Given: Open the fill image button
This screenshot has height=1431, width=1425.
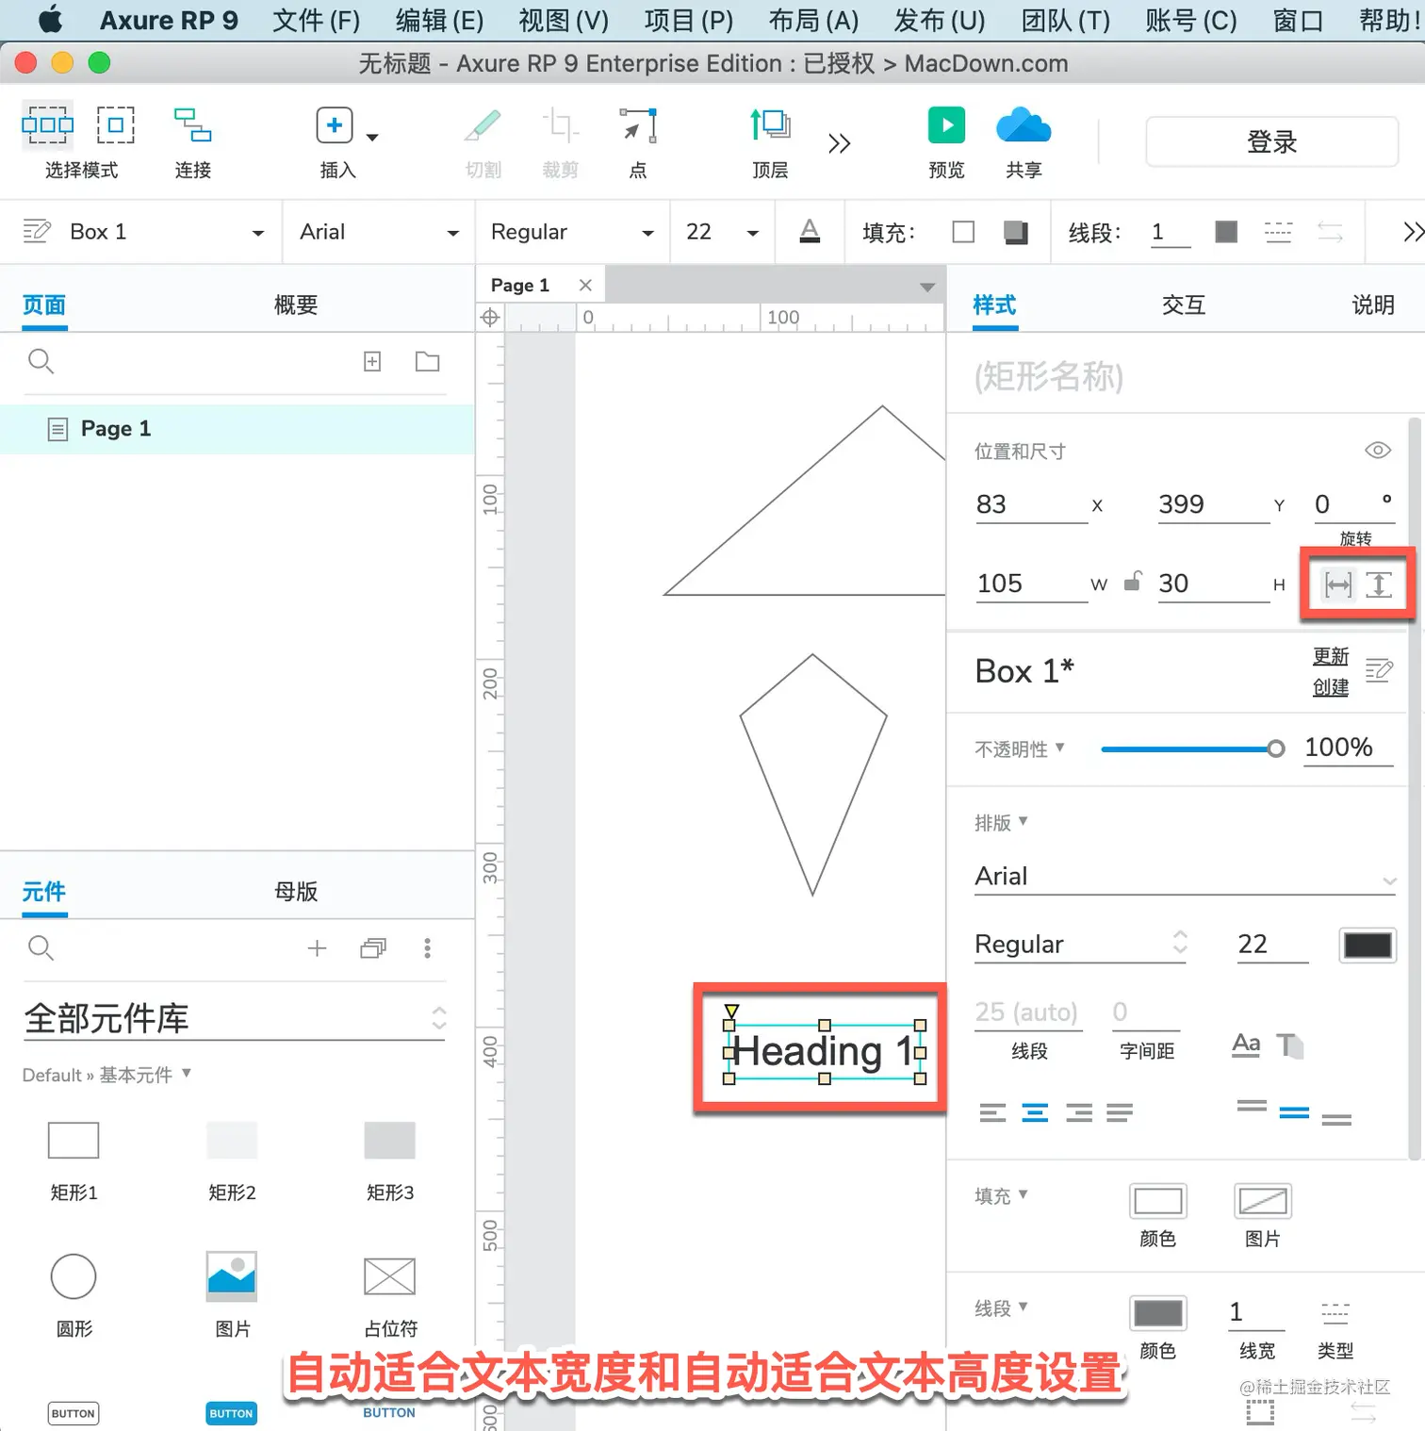Looking at the screenshot, I should coord(1262,1201).
